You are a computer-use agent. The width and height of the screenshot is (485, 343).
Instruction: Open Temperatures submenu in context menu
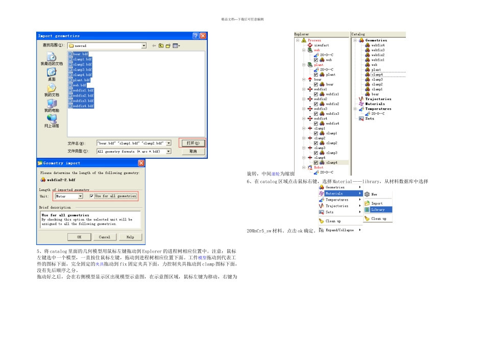(x=340, y=200)
